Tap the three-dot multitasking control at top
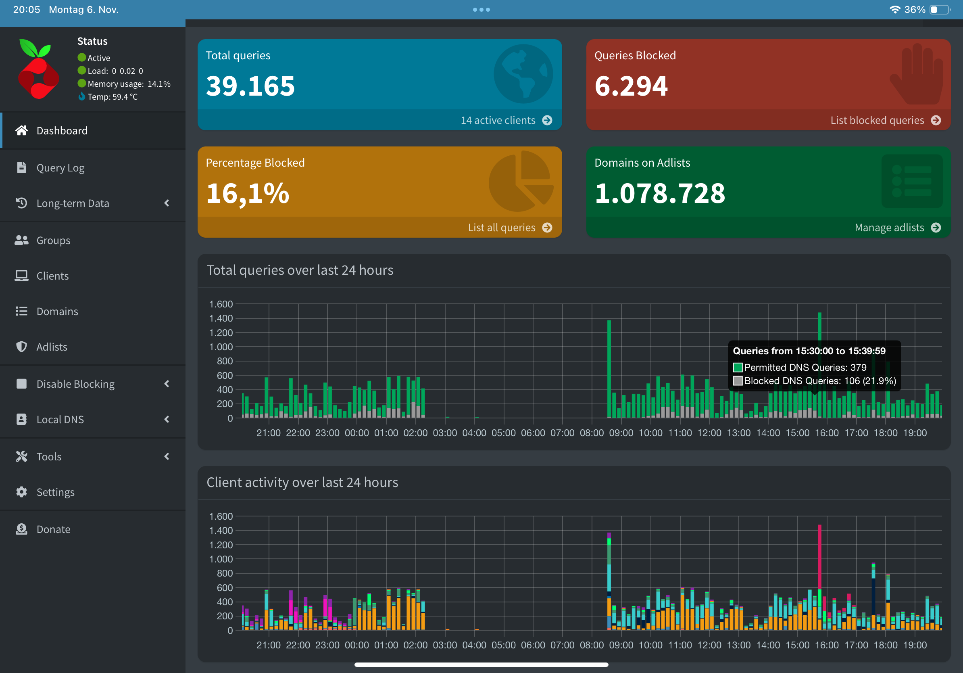Image resolution: width=963 pixels, height=673 pixels. pyautogui.click(x=481, y=10)
